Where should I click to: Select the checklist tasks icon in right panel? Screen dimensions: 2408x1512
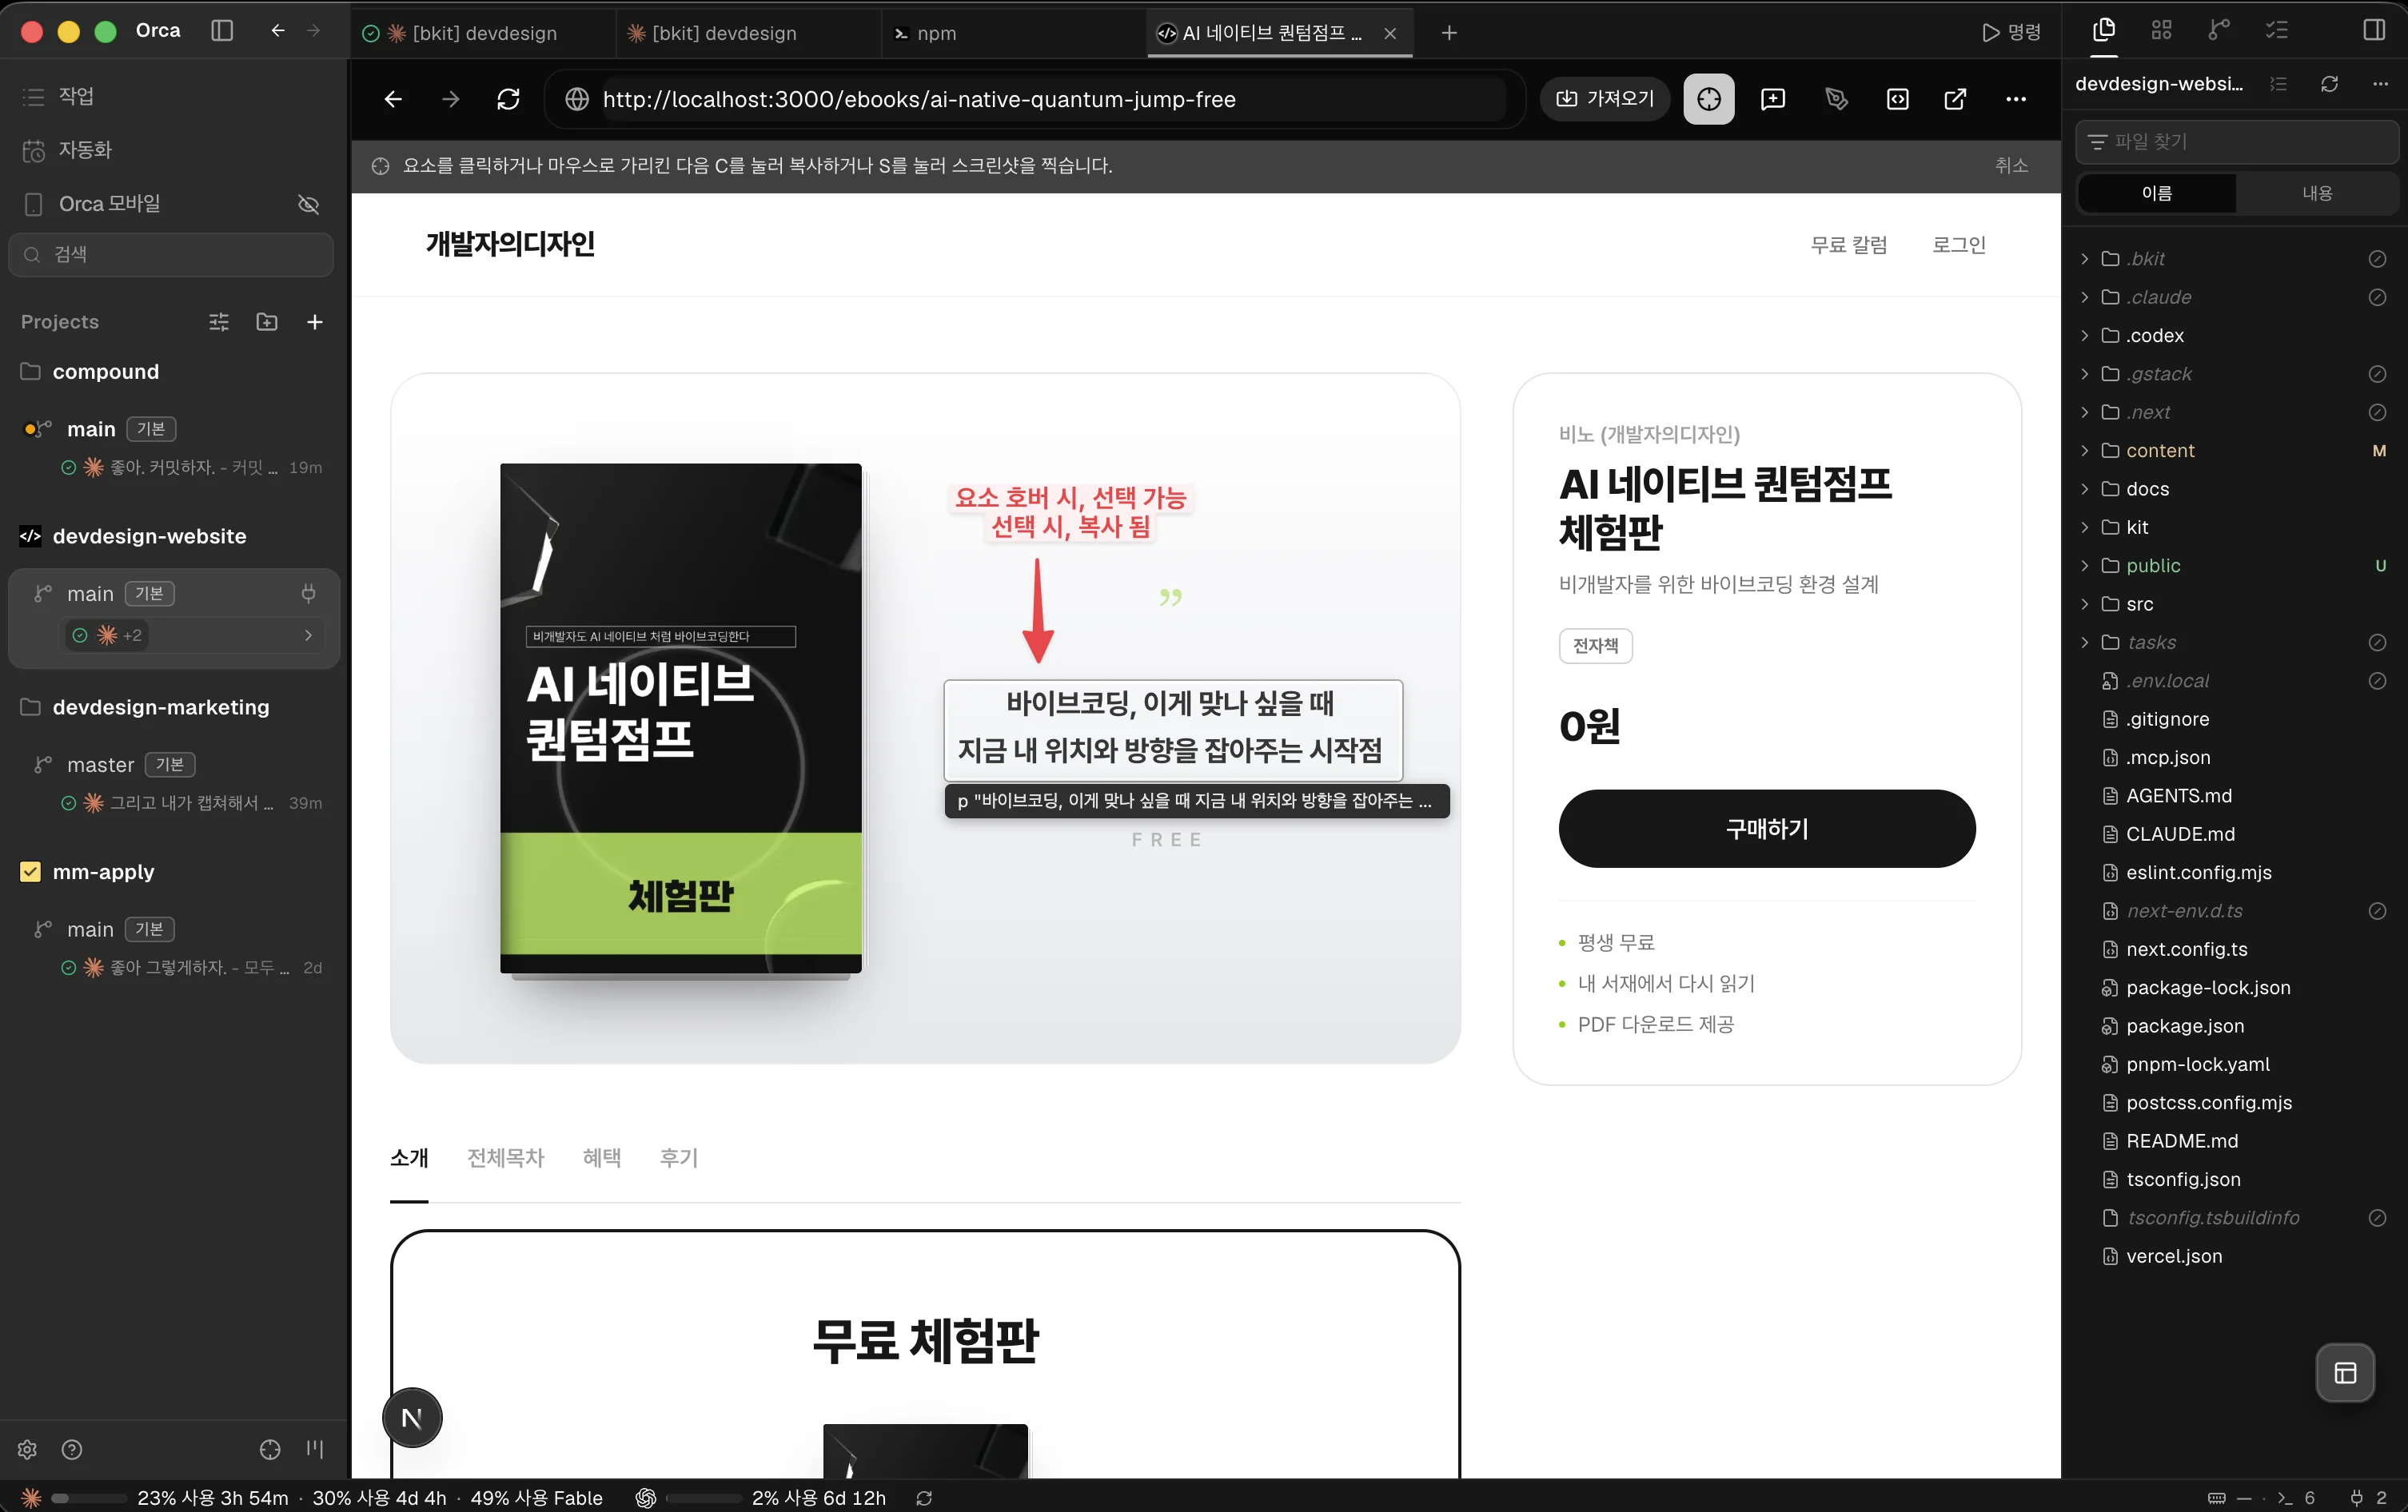(x=2277, y=30)
